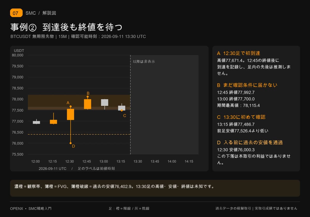Click the 12:30 x-axis time label
Screen dimensions: 310x217
[x=69, y=161]
